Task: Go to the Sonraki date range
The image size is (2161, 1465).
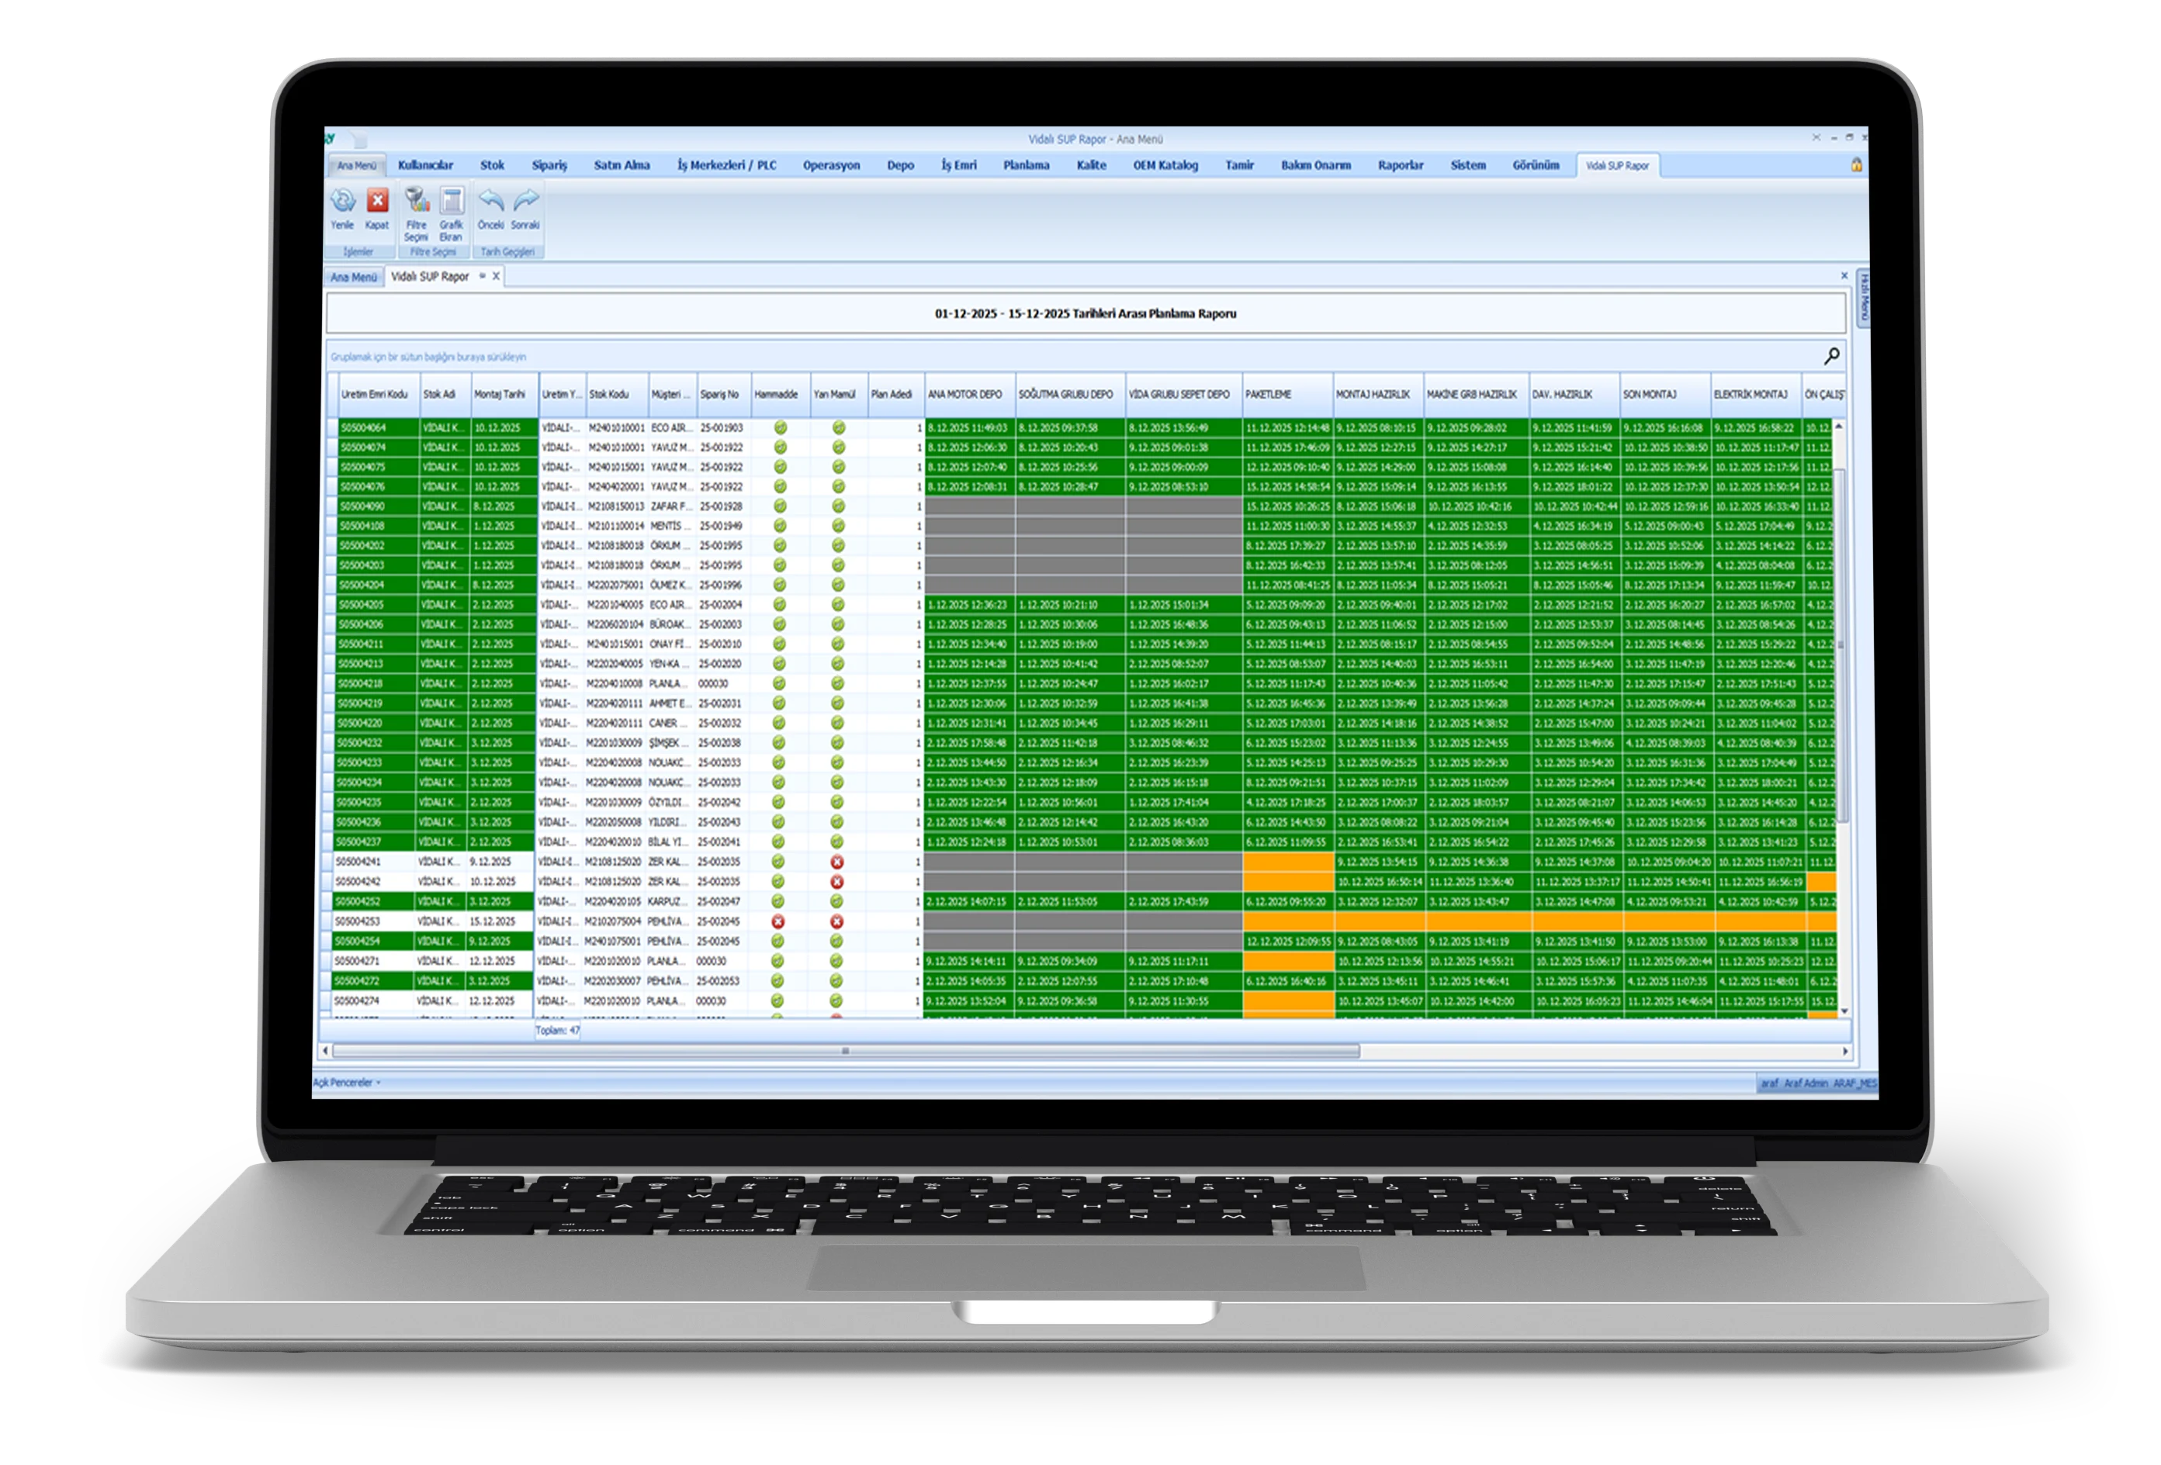Action: coord(525,201)
